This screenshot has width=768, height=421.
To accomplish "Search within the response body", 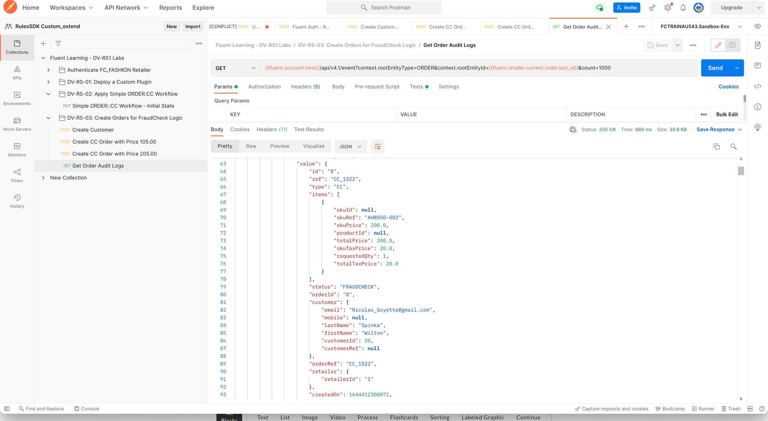I will (733, 146).
